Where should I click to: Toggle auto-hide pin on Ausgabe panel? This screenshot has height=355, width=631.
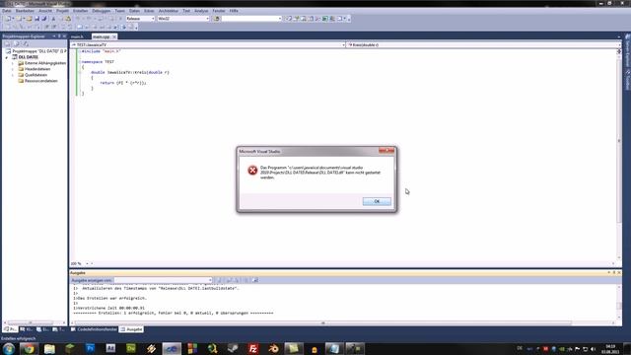click(614, 273)
